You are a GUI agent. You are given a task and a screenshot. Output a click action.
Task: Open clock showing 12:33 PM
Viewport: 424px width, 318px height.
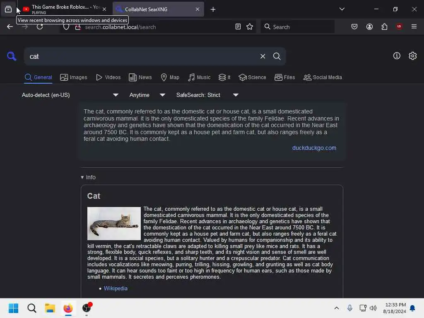(x=395, y=308)
